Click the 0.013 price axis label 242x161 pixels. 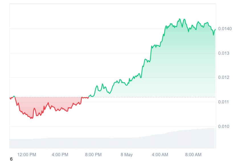223,53
